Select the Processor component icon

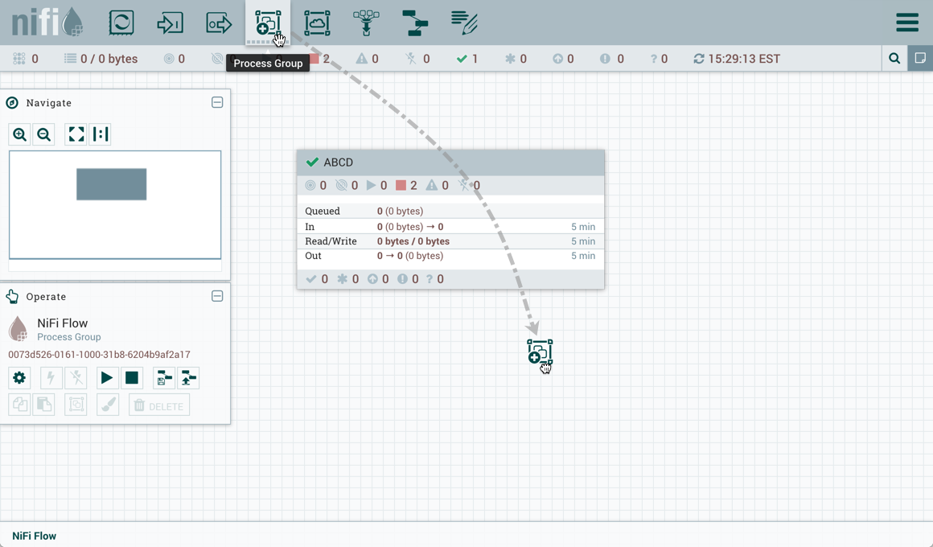tap(121, 23)
